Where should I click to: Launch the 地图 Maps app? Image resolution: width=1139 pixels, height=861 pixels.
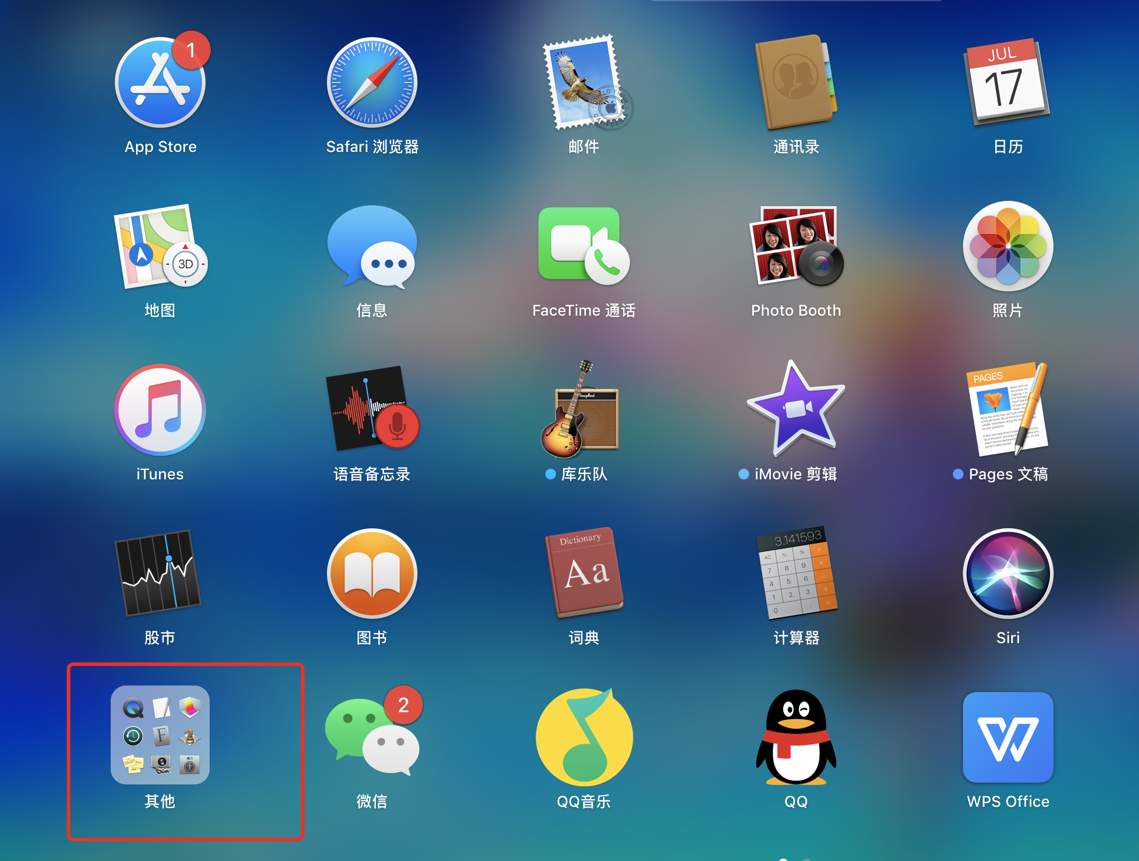coord(160,247)
